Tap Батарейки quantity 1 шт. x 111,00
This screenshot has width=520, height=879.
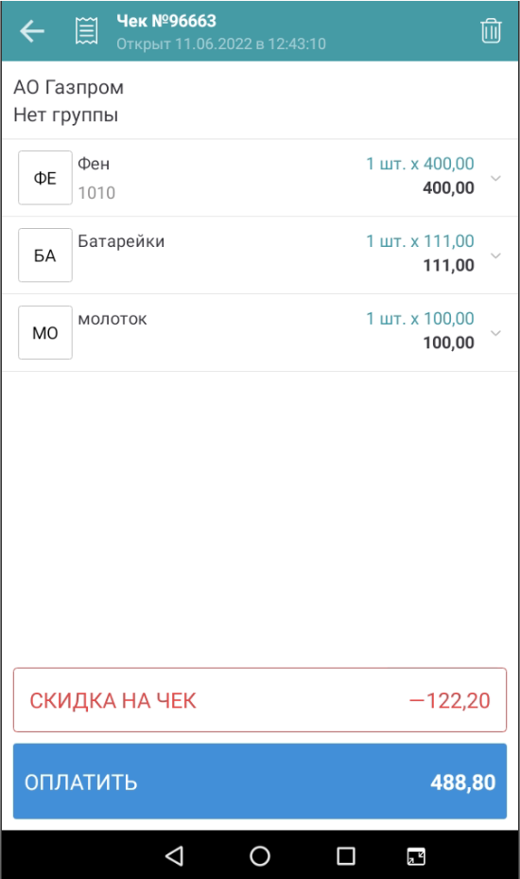(421, 241)
